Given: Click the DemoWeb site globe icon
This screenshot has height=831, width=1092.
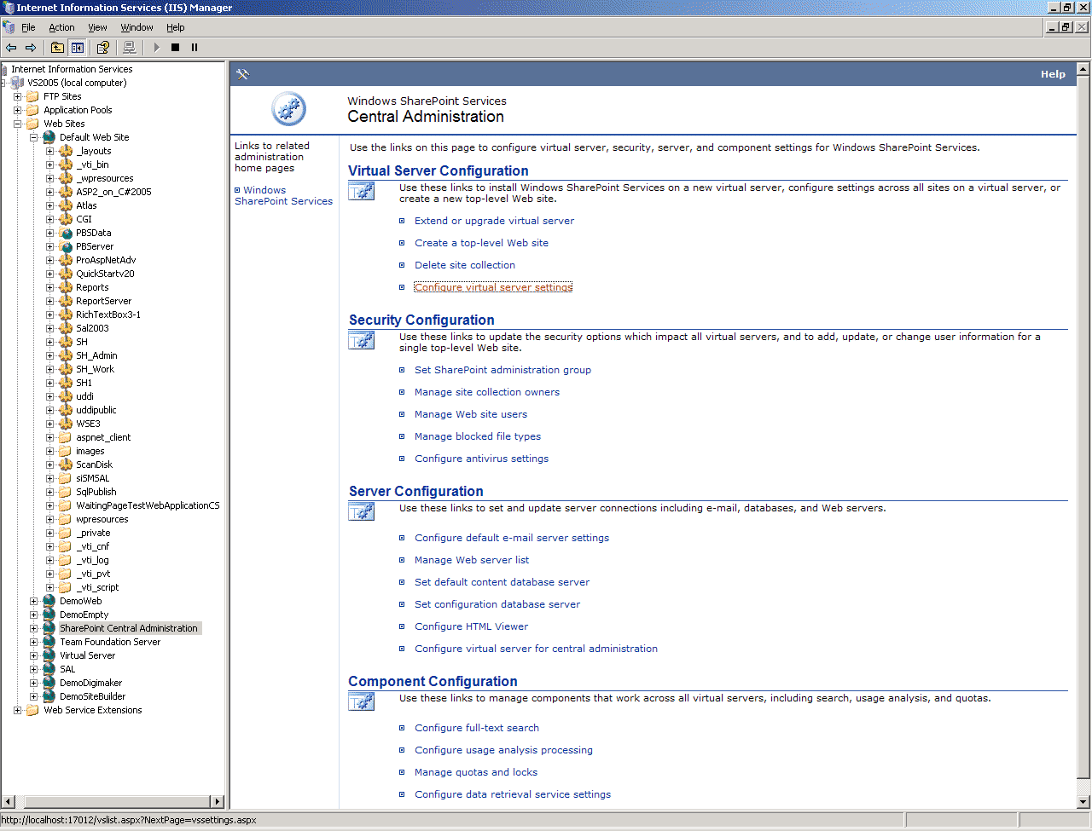Looking at the screenshot, I should pos(49,601).
